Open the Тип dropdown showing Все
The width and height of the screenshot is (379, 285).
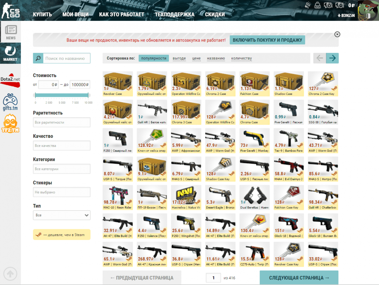pyautogui.click(x=62, y=215)
